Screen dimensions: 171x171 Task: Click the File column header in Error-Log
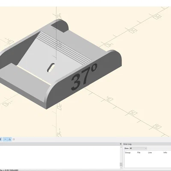pyautogui.click(x=139, y=153)
